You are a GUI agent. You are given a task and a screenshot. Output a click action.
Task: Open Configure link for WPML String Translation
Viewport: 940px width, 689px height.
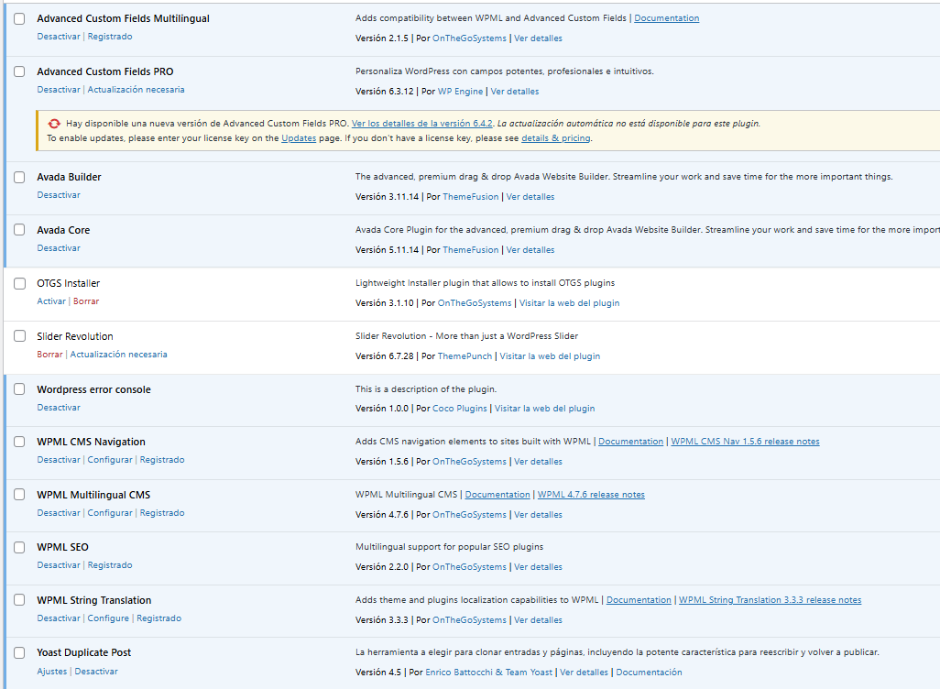click(108, 618)
